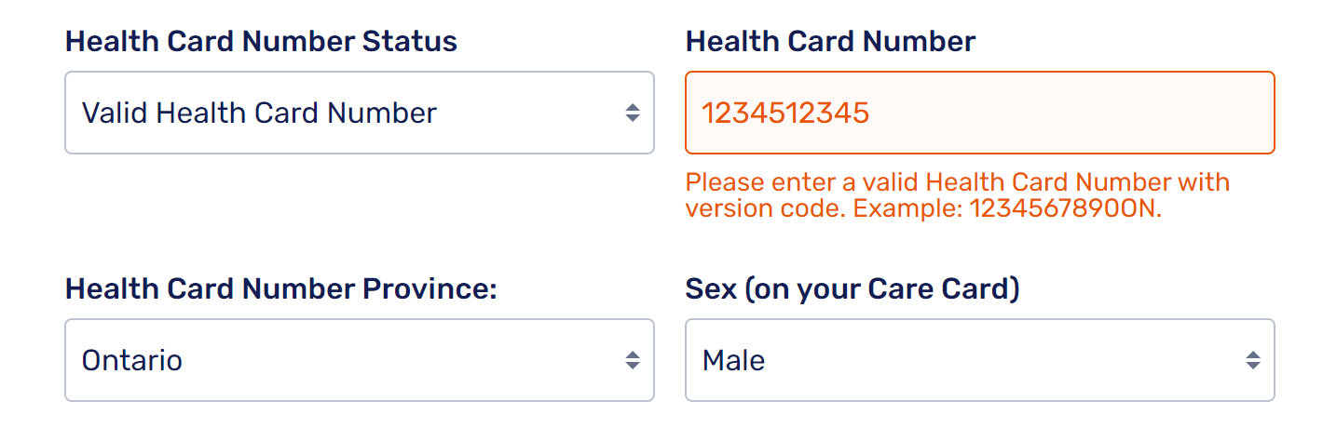
Task: Expand the Health Card Number Province dropdown
Action: (359, 360)
